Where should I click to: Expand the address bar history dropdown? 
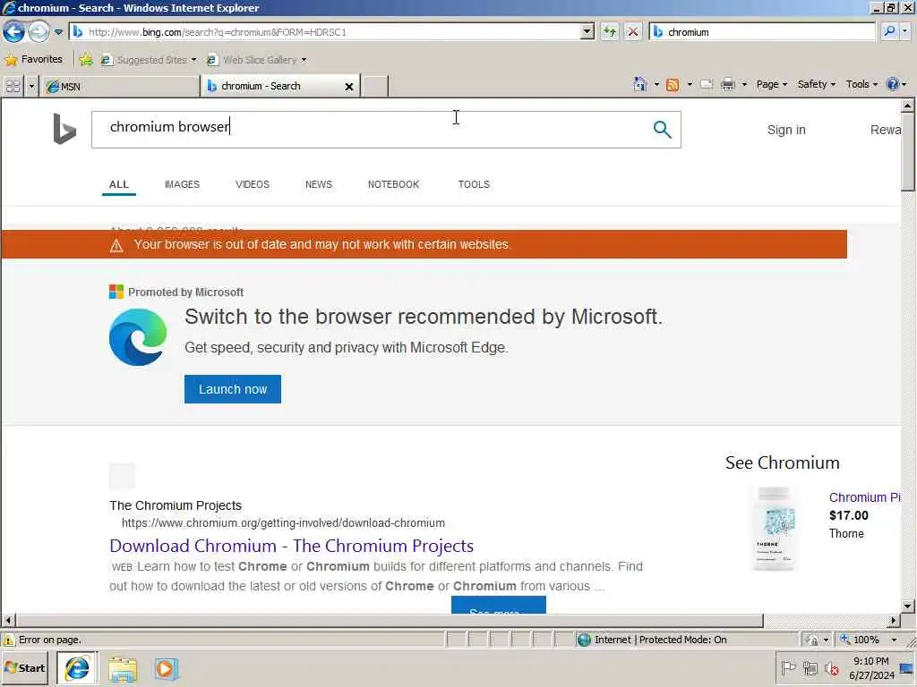[587, 32]
